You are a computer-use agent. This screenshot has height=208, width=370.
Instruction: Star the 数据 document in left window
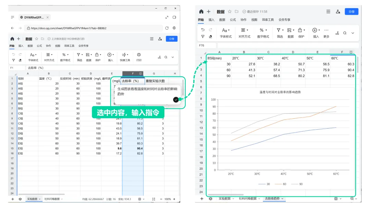click(37, 39)
